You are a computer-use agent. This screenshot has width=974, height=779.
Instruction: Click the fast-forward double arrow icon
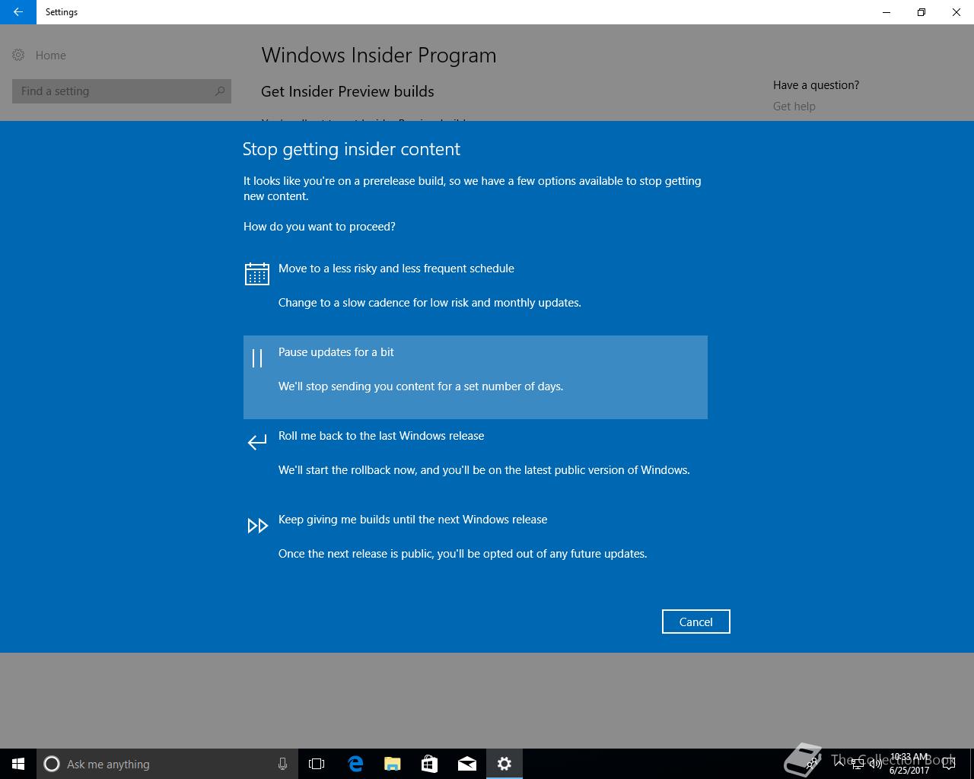(x=257, y=526)
